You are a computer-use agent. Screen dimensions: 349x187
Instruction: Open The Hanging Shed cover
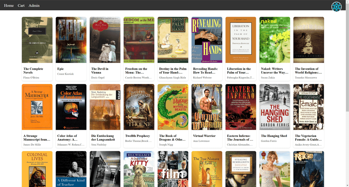click(x=275, y=107)
